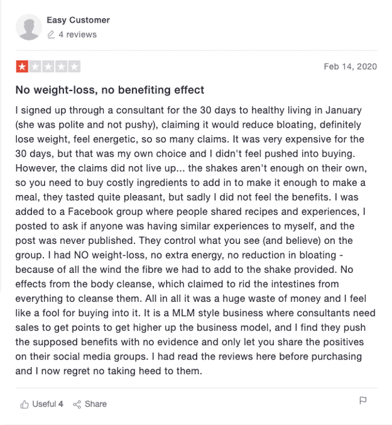Click the share network icon
Image resolution: width=392 pixels, height=425 pixels.
click(77, 404)
